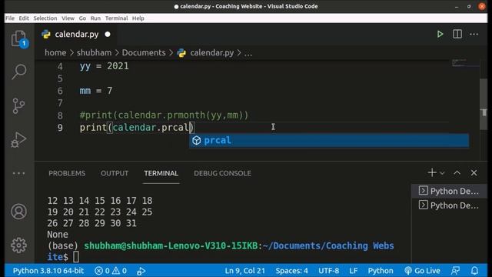Open the Terminal menu

pos(116,18)
